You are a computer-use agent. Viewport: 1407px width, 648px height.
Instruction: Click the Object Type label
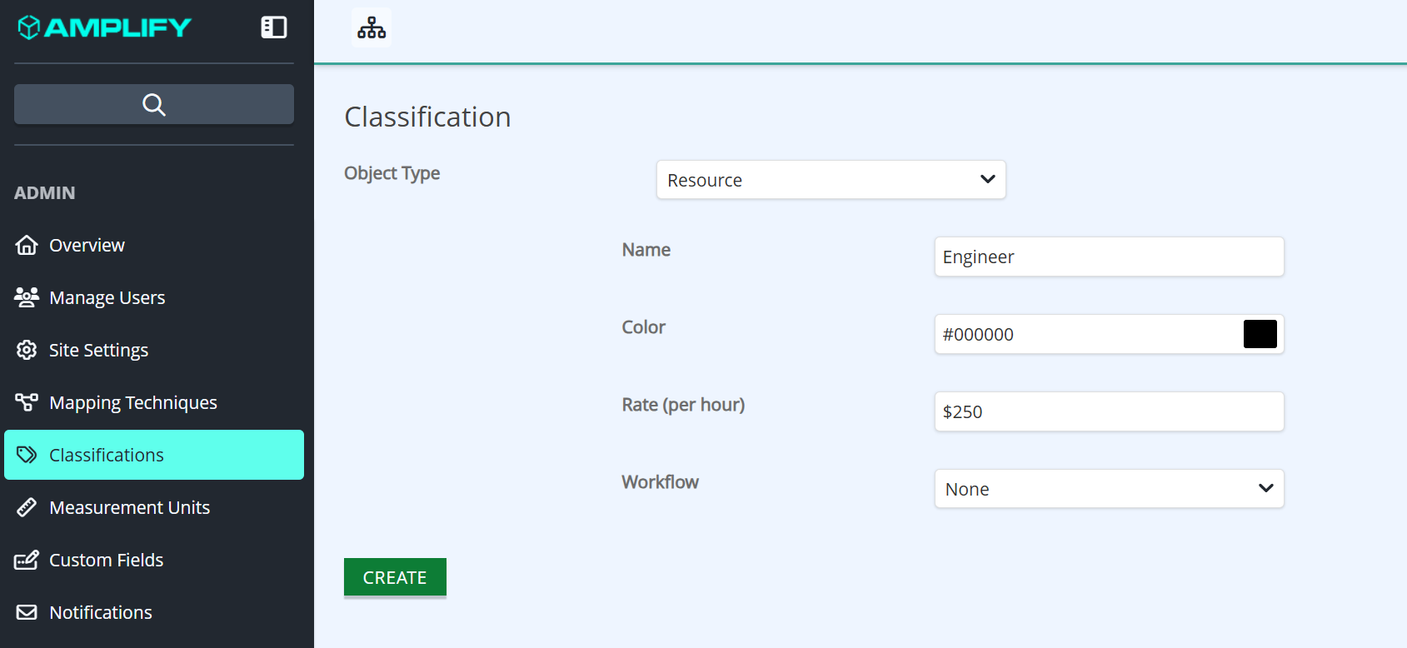(x=392, y=173)
